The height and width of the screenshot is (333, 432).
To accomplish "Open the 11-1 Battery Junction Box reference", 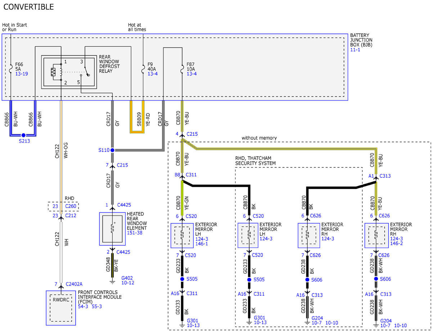I will [x=355, y=50].
